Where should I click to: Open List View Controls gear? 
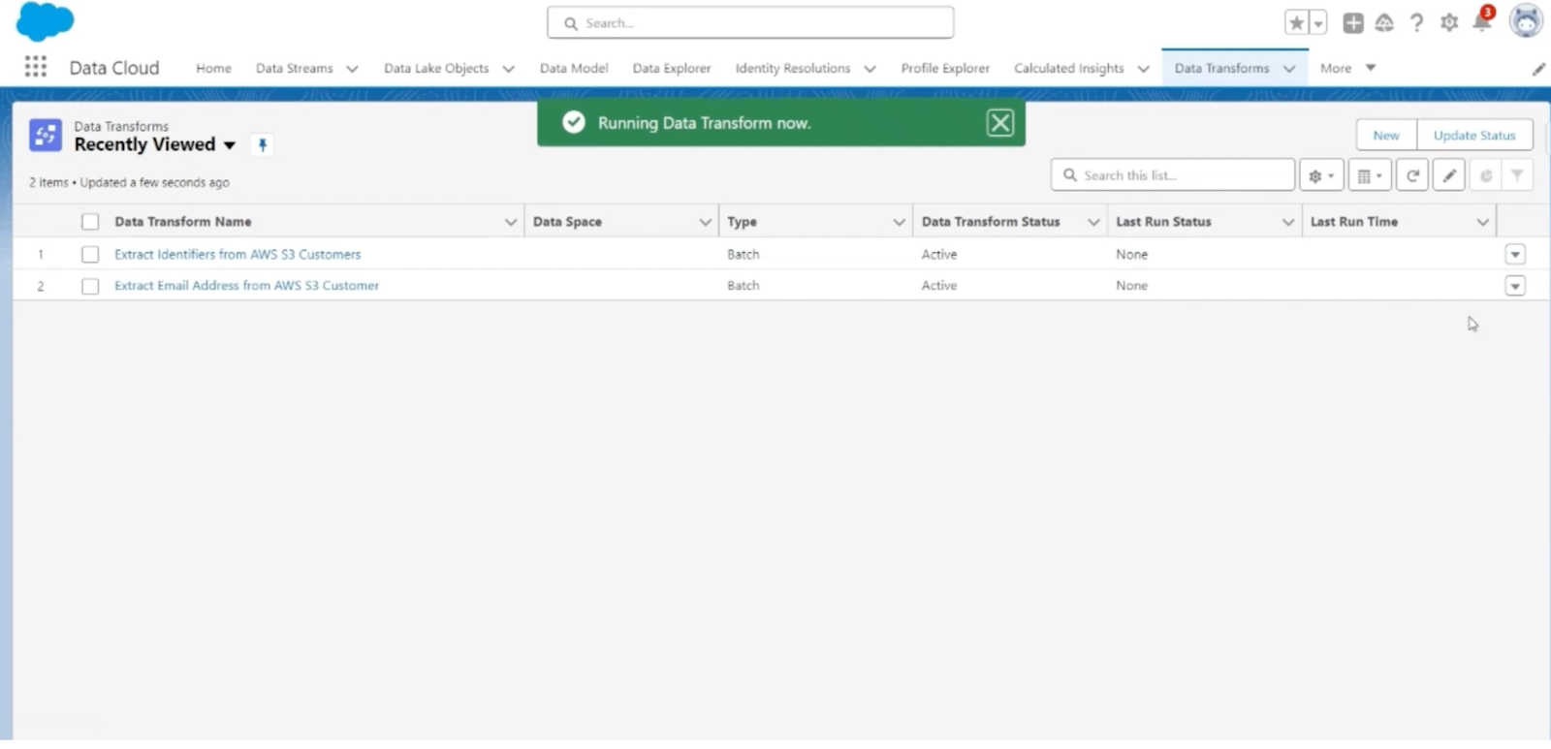point(1321,175)
